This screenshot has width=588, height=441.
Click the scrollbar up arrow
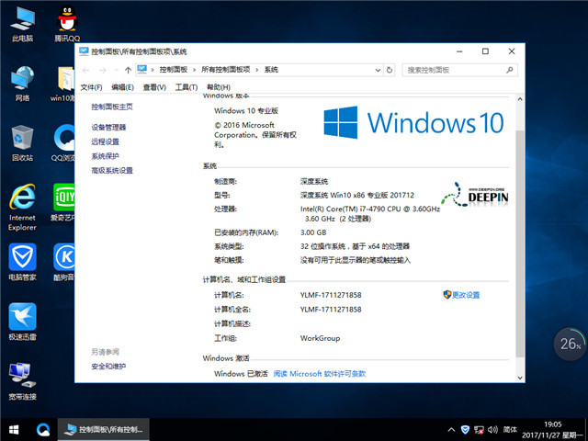520,99
